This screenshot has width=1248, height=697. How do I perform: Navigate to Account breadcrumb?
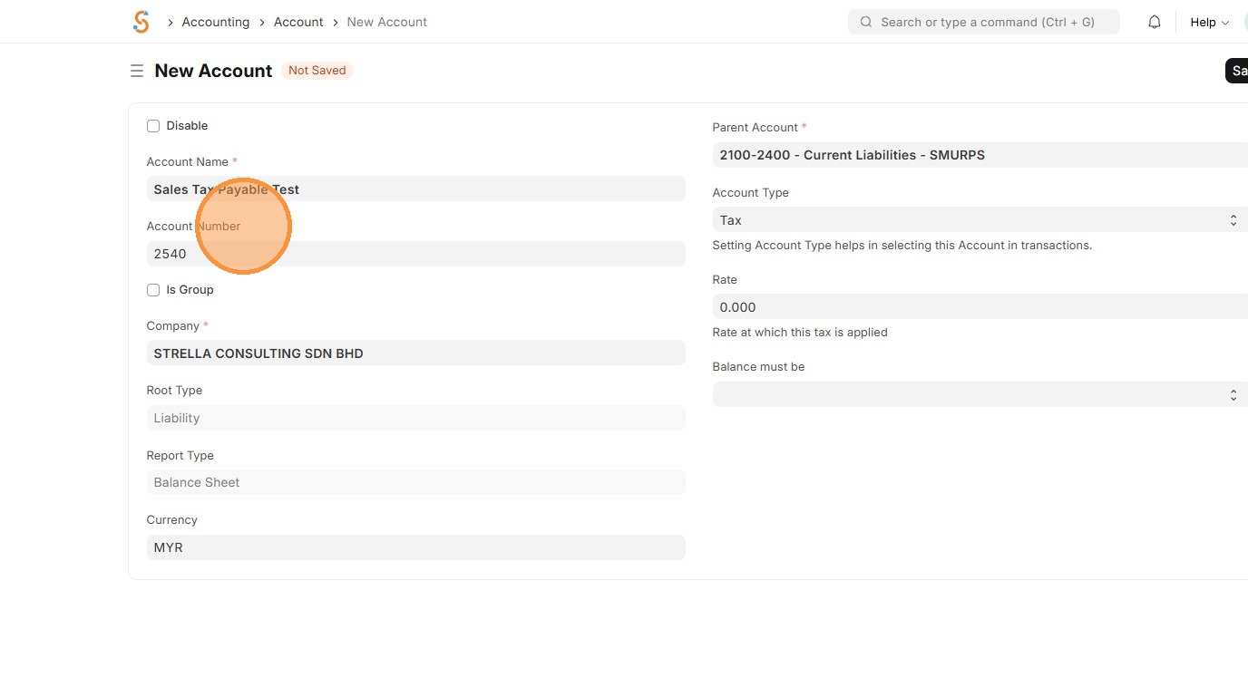[298, 22]
